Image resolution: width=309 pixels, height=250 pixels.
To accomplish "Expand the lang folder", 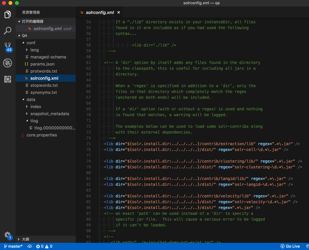I will click(x=34, y=50).
